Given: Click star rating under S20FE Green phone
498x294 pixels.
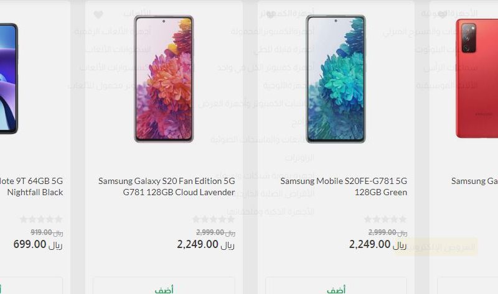Looking at the screenshot, I should click(x=385, y=219).
